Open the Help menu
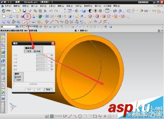Image resolution: width=164 pixels, height=119 pixels. (116, 6)
